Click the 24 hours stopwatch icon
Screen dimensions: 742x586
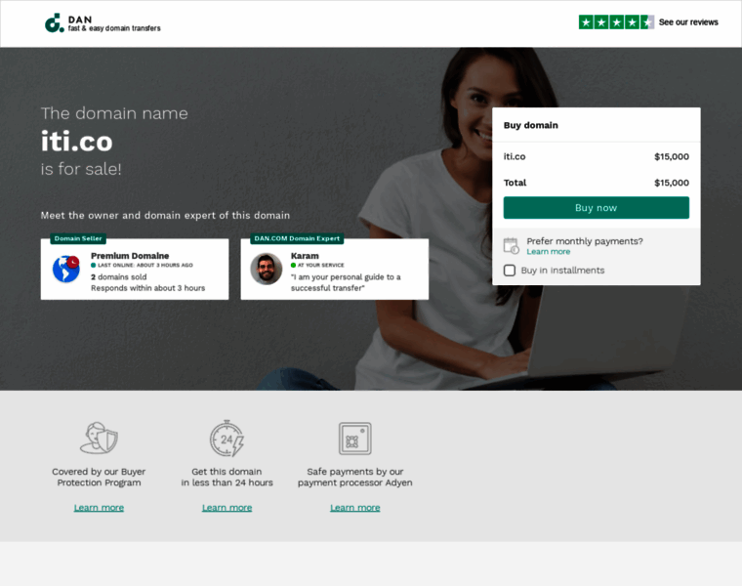tap(227, 439)
